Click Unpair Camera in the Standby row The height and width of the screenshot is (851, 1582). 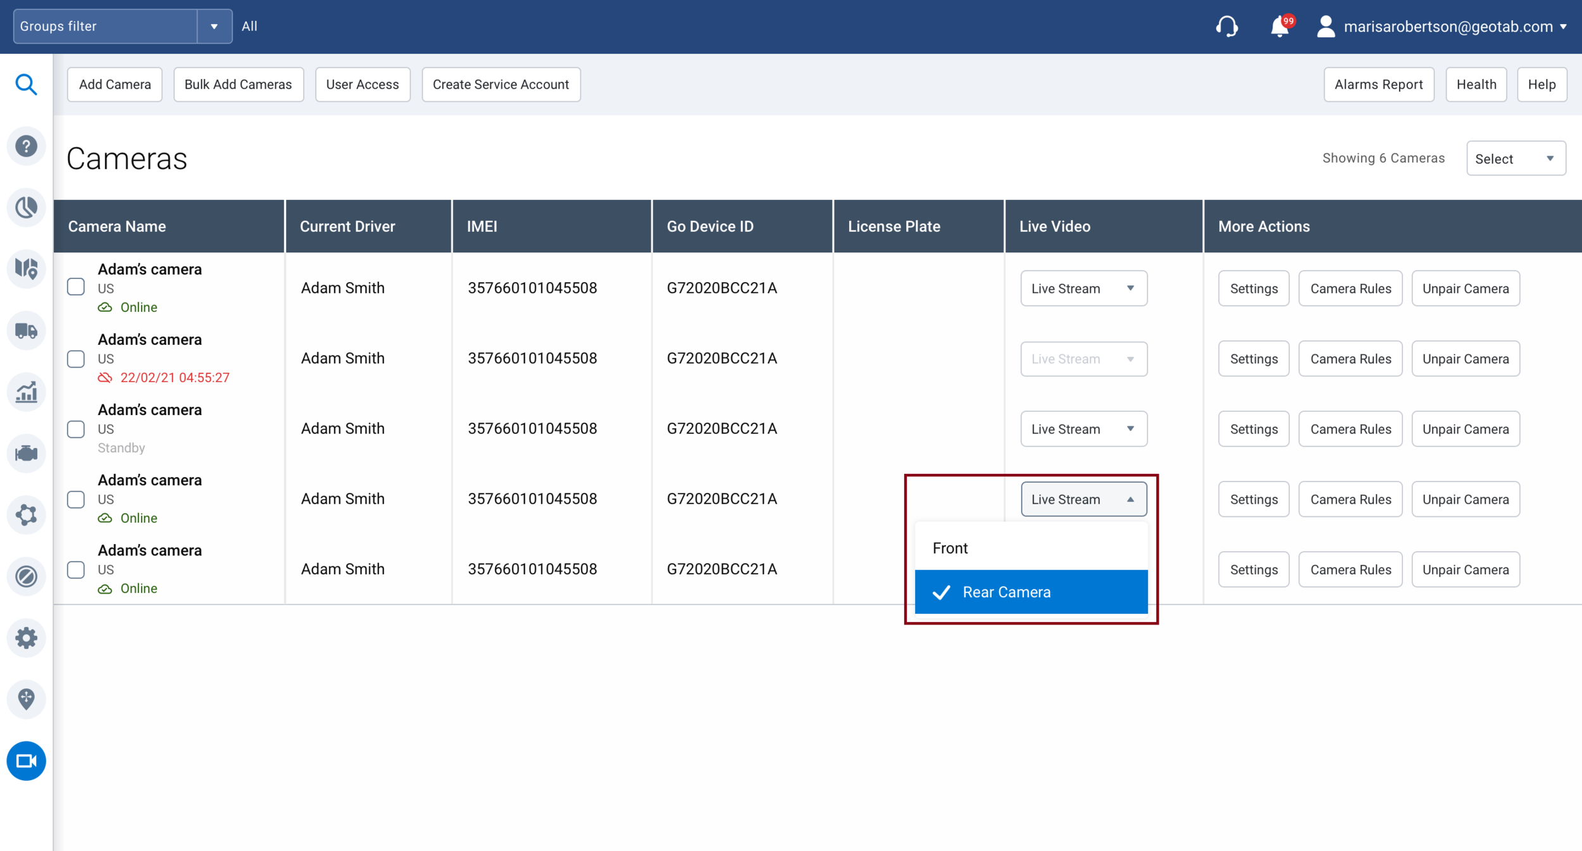1466,429
